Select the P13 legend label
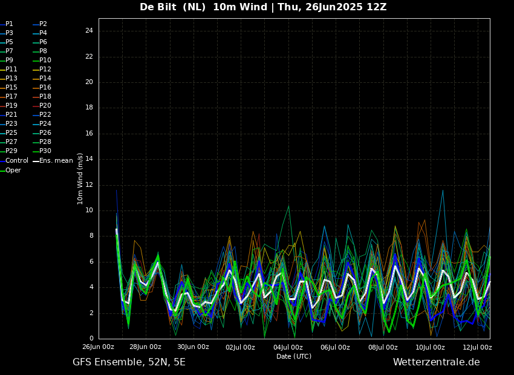The image size is (514, 375). (x=11, y=79)
